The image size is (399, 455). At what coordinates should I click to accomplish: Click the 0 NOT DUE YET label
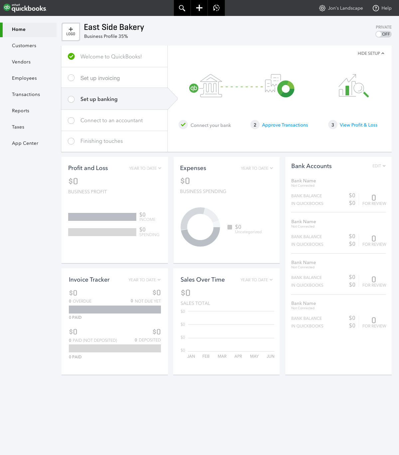146,301
